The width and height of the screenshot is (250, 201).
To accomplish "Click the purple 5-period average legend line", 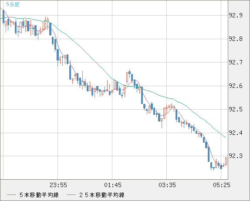I will pyautogui.click(x=11, y=195).
